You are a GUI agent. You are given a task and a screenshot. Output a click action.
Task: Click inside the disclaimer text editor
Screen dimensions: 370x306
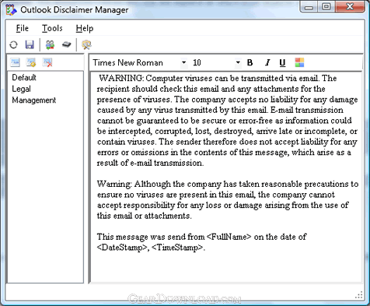[x=226, y=178]
